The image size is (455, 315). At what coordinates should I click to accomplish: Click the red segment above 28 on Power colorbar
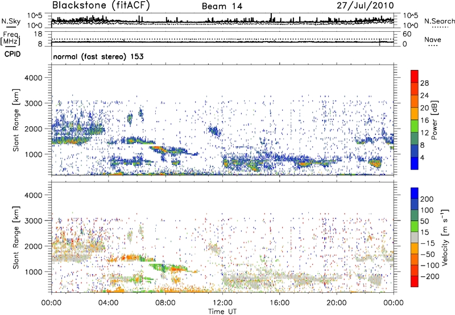[x=415, y=76]
